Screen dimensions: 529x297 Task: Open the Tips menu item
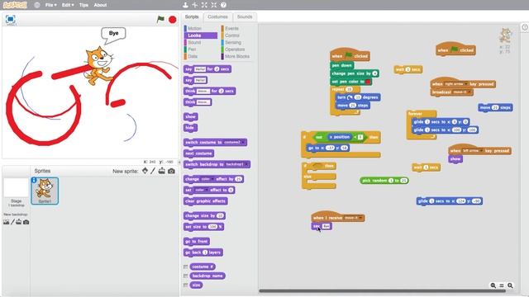click(x=83, y=5)
